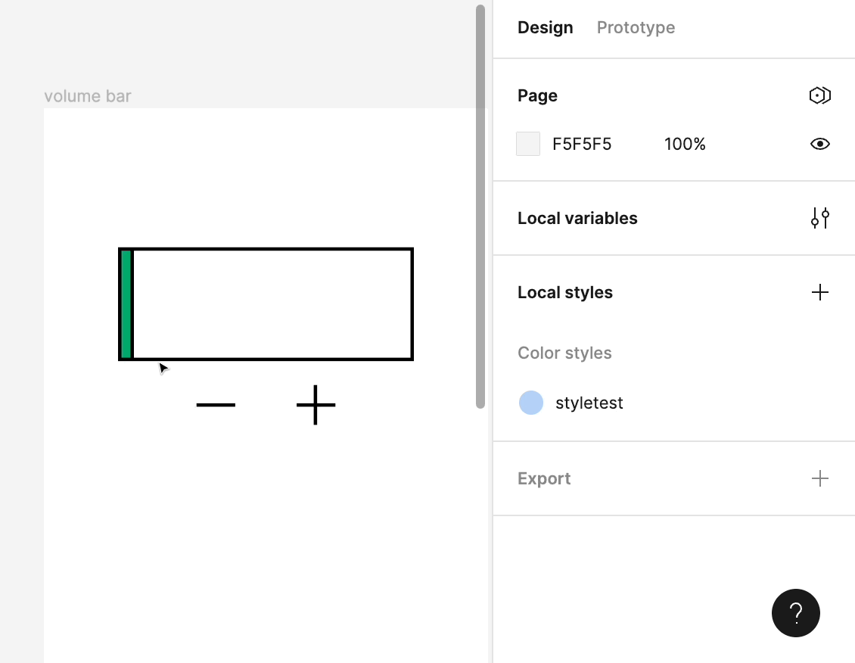The image size is (855, 663).
Task: Select the styletest color style circle icon
Action: coord(531,403)
